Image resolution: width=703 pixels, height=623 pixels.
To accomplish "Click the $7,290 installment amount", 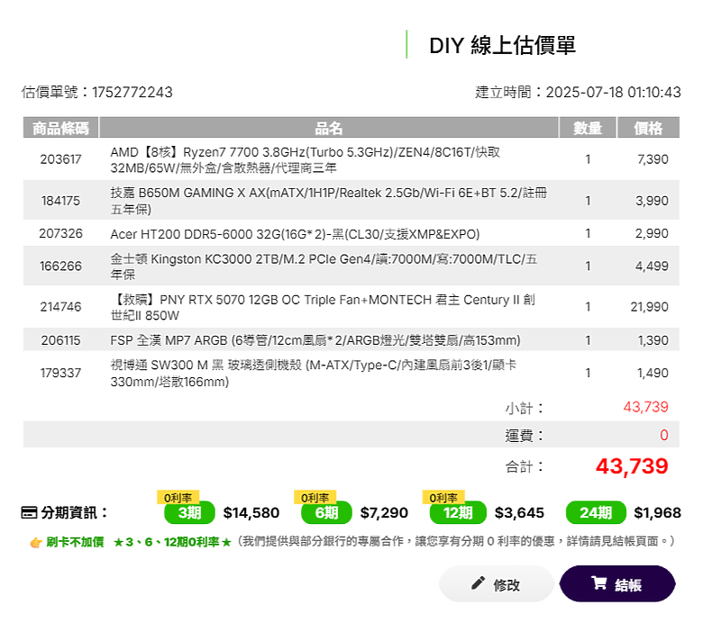I will tap(384, 512).
